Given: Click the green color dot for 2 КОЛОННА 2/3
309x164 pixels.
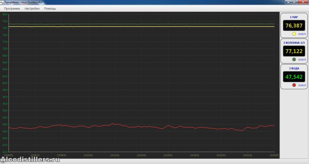Looking at the screenshot, I should [294, 60].
